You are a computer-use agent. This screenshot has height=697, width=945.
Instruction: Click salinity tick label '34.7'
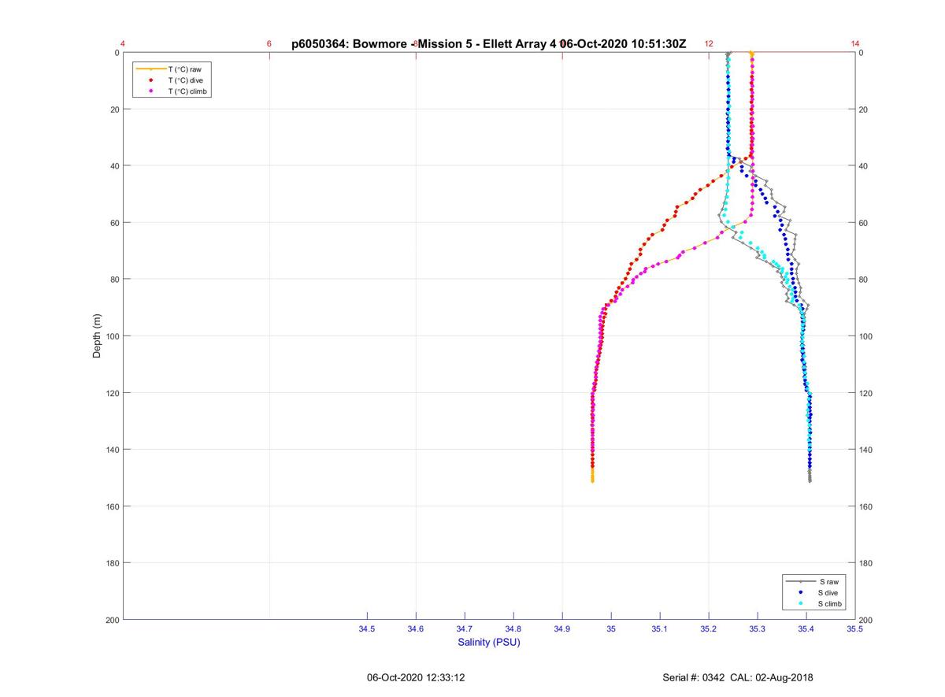point(465,629)
